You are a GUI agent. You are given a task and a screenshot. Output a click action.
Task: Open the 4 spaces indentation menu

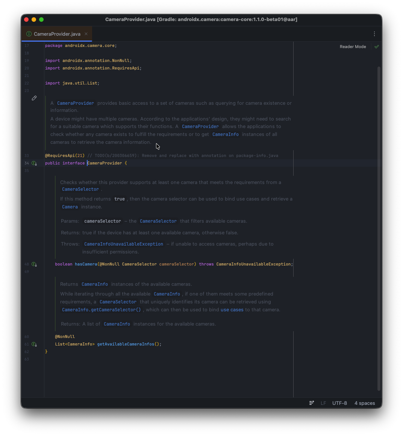(365, 403)
